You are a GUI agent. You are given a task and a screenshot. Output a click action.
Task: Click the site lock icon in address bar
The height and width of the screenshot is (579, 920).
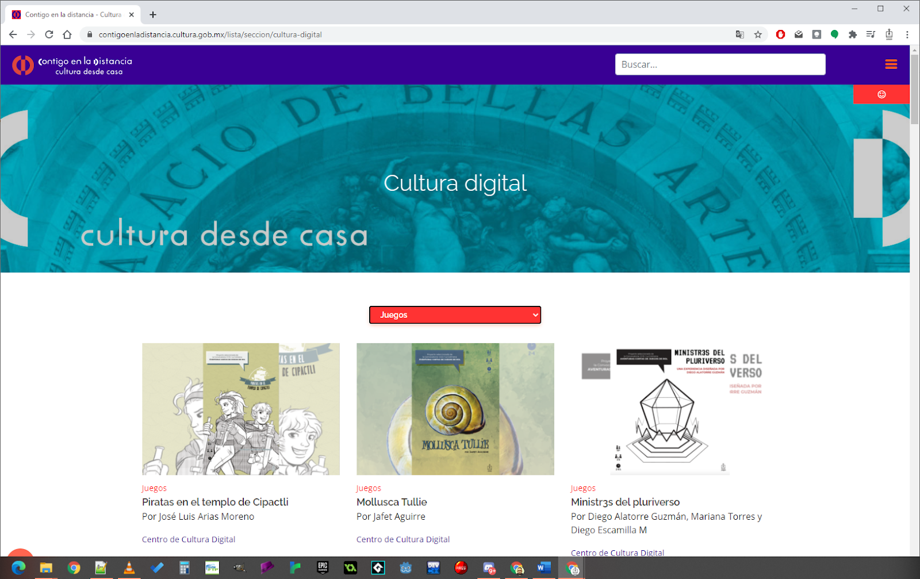(89, 34)
